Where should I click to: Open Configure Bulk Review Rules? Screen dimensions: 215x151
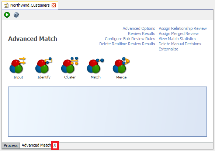click(130, 39)
